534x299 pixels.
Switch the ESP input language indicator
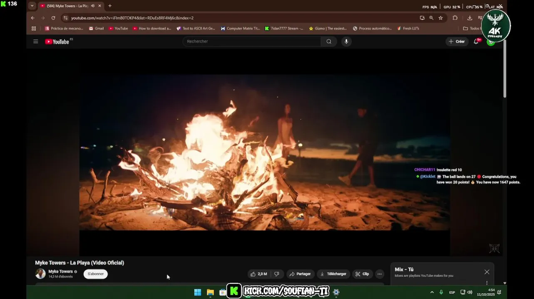[x=452, y=292]
